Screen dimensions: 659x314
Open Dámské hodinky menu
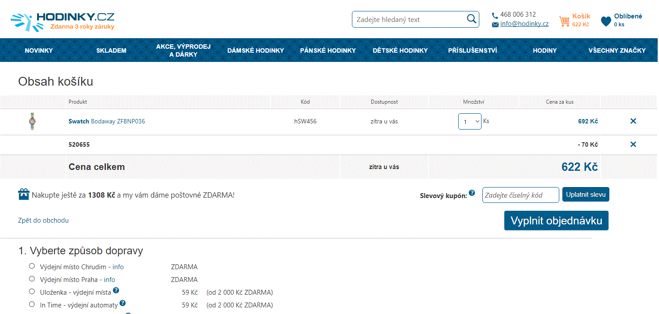tap(256, 51)
